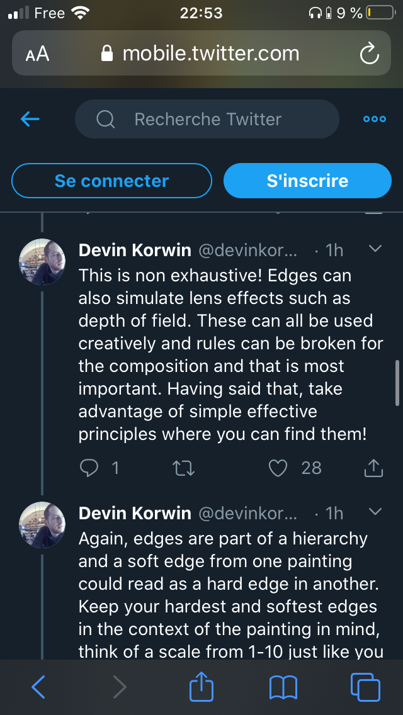The image size is (403, 715).
Task: Open Safari bookmarks
Action: click(283, 687)
